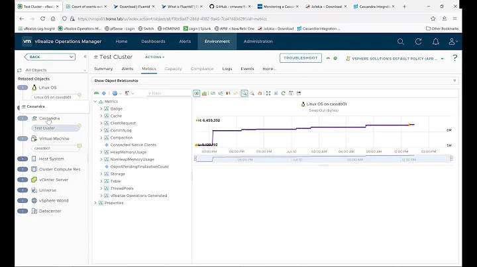Click the fit-to-screen arrows chart icon
477x267 pixels.
click(x=268, y=93)
